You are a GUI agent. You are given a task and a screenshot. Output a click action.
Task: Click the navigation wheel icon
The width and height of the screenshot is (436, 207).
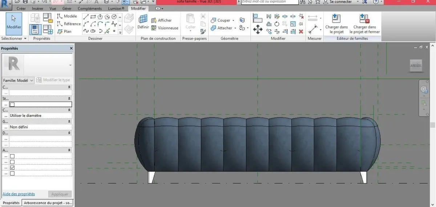424,89
